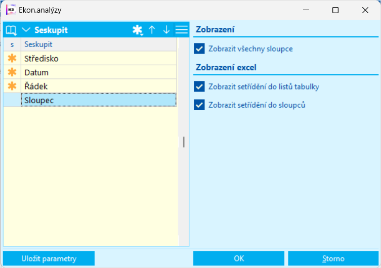Image resolution: width=381 pixels, height=268 pixels.
Task: Click orange asterisk beside Středisko
Action: 12,58
